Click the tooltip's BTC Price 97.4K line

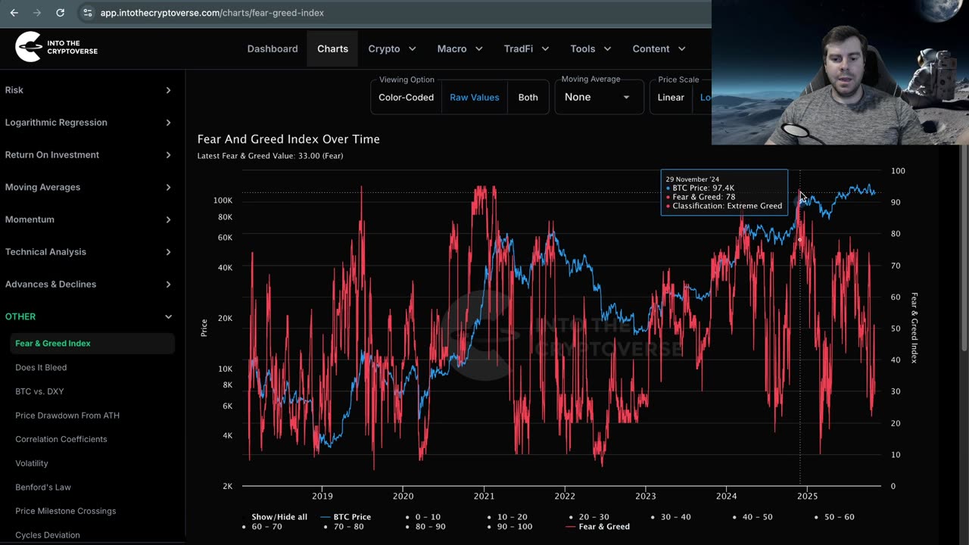click(x=700, y=188)
